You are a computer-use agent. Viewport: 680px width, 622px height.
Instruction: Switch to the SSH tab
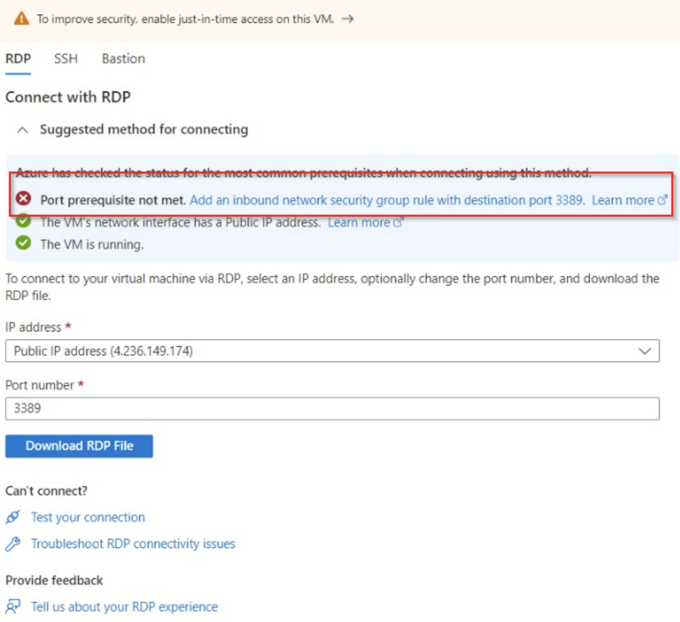coord(66,59)
